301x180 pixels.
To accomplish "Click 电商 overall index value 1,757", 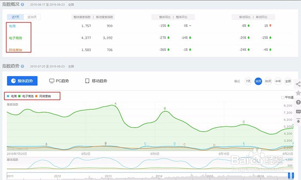I will (x=86, y=26).
